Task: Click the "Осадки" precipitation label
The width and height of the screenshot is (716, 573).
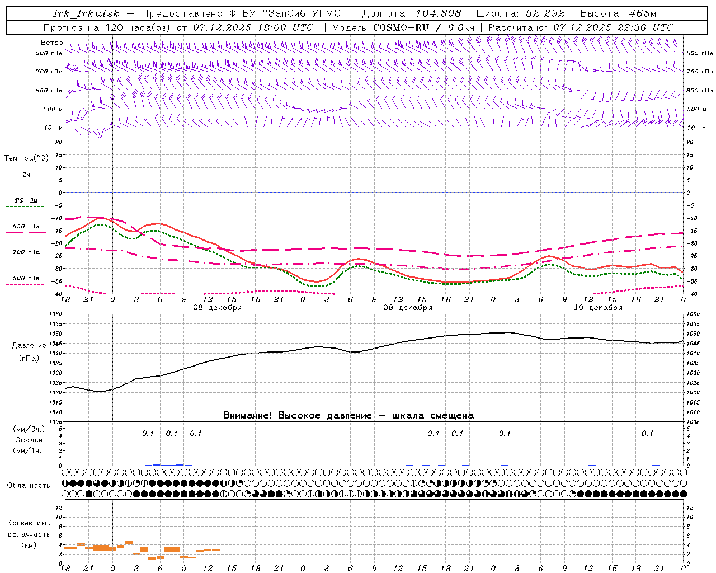Action: click(x=29, y=440)
